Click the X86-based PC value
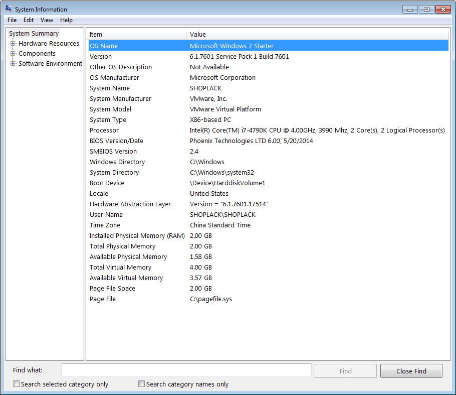This screenshot has height=395, width=456. (x=210, y=120)
